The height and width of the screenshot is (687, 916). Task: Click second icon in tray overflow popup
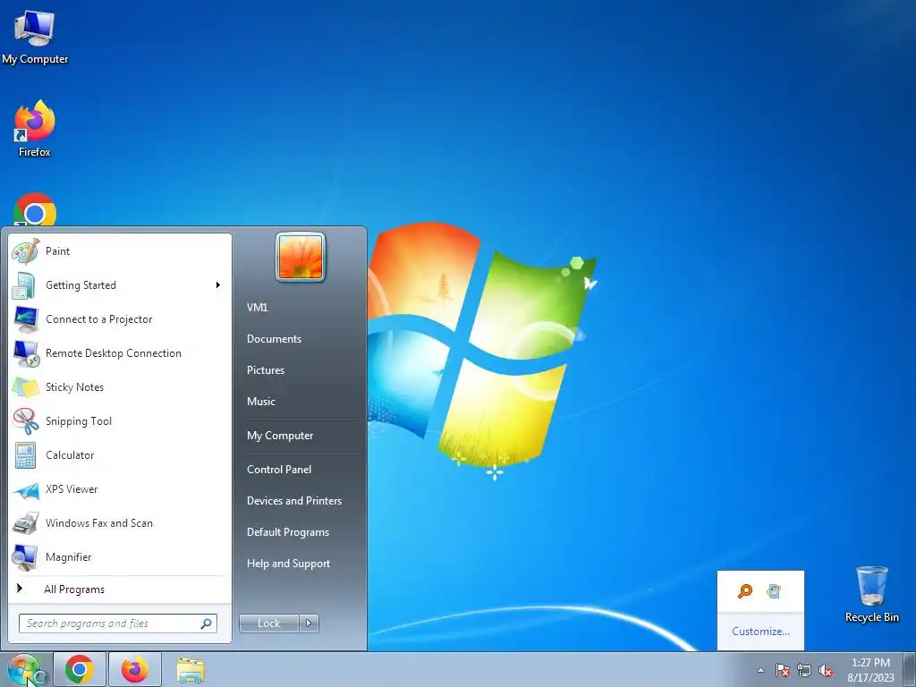point(774,591)
